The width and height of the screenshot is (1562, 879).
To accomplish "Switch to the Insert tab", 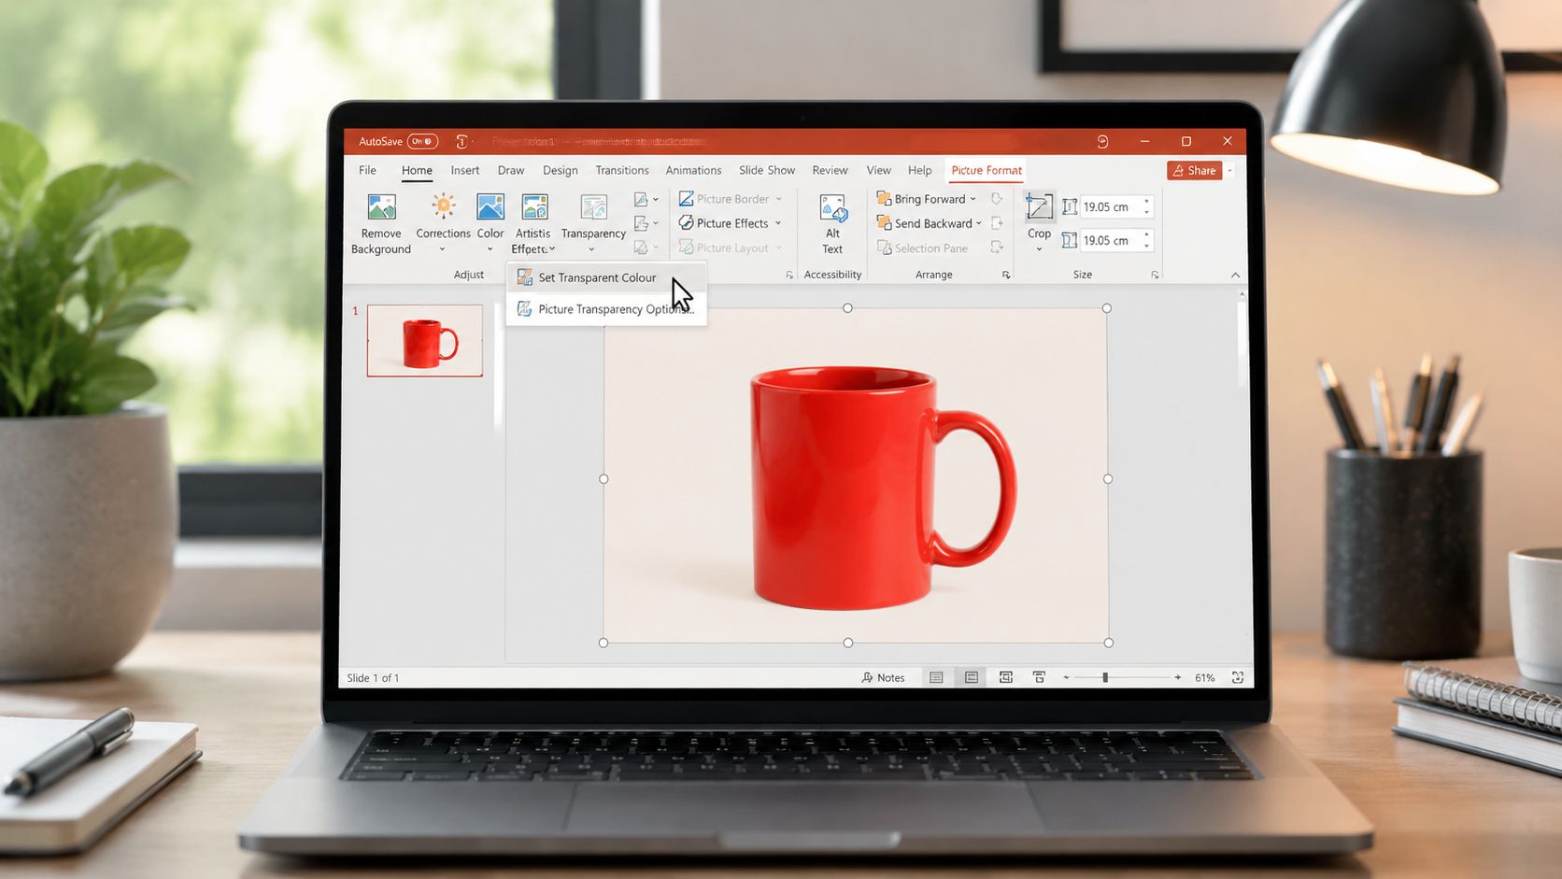I will click(x=465, y=170).
